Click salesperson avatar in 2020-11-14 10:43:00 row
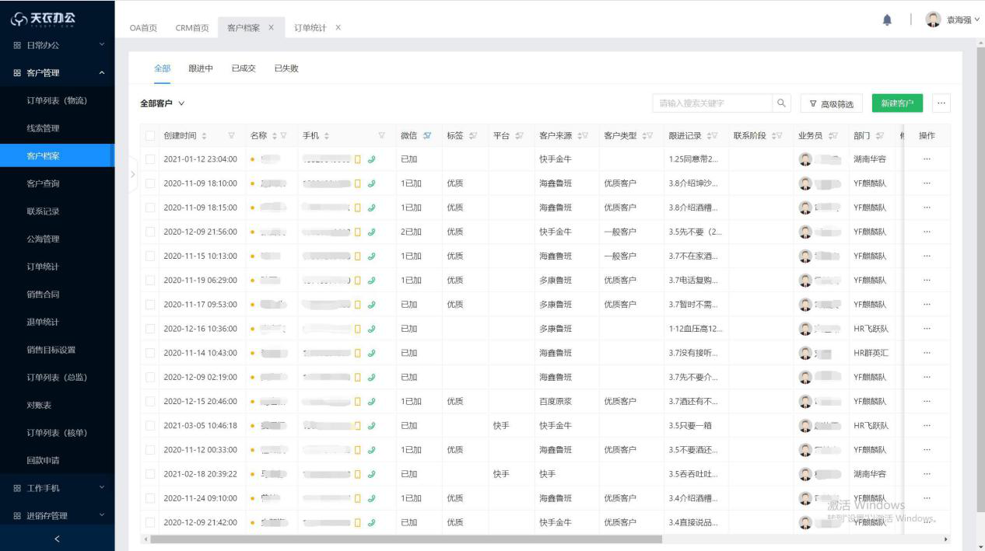Screen dimensions: 985x551 pos(805,353)
